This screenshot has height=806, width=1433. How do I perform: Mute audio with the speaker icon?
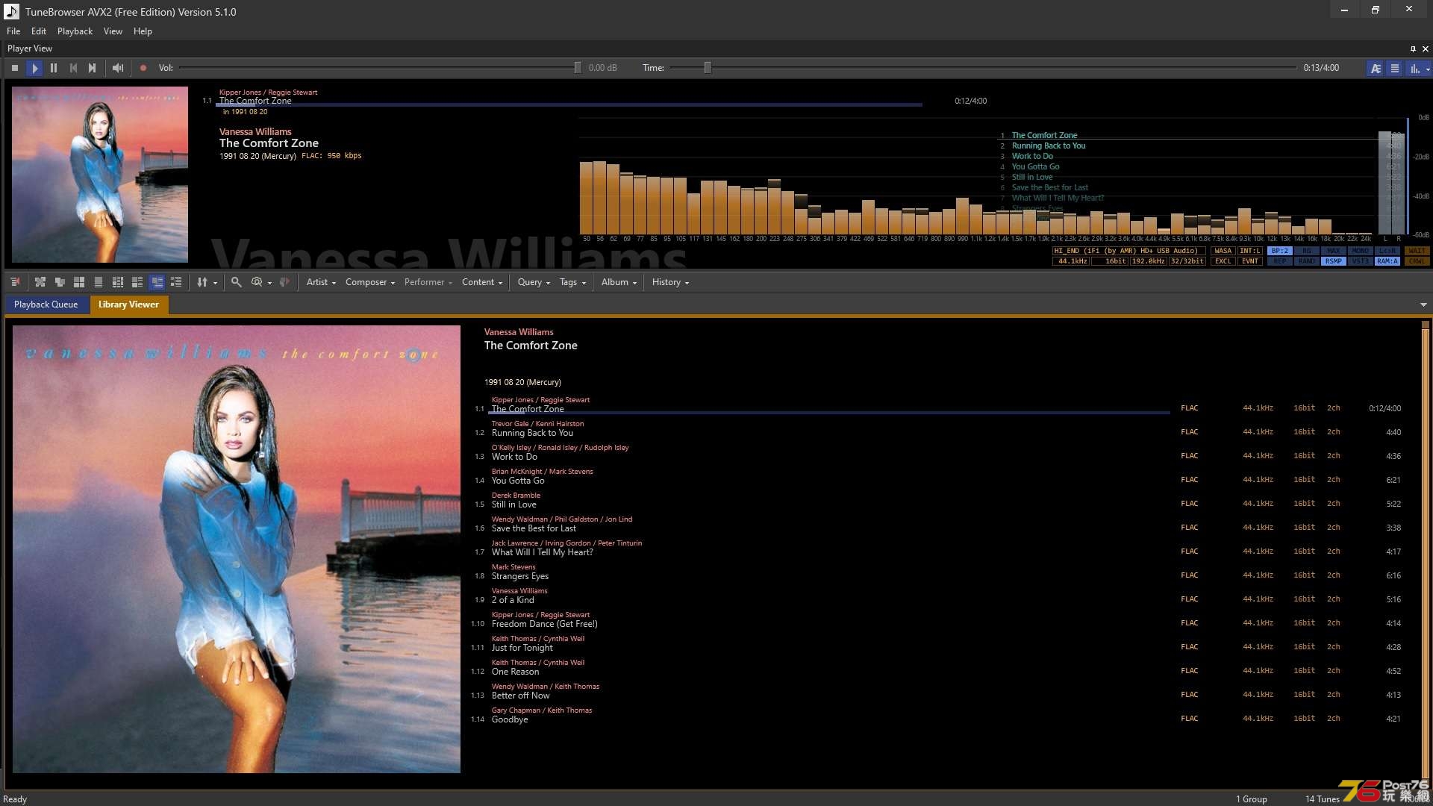tap(118, 68)
